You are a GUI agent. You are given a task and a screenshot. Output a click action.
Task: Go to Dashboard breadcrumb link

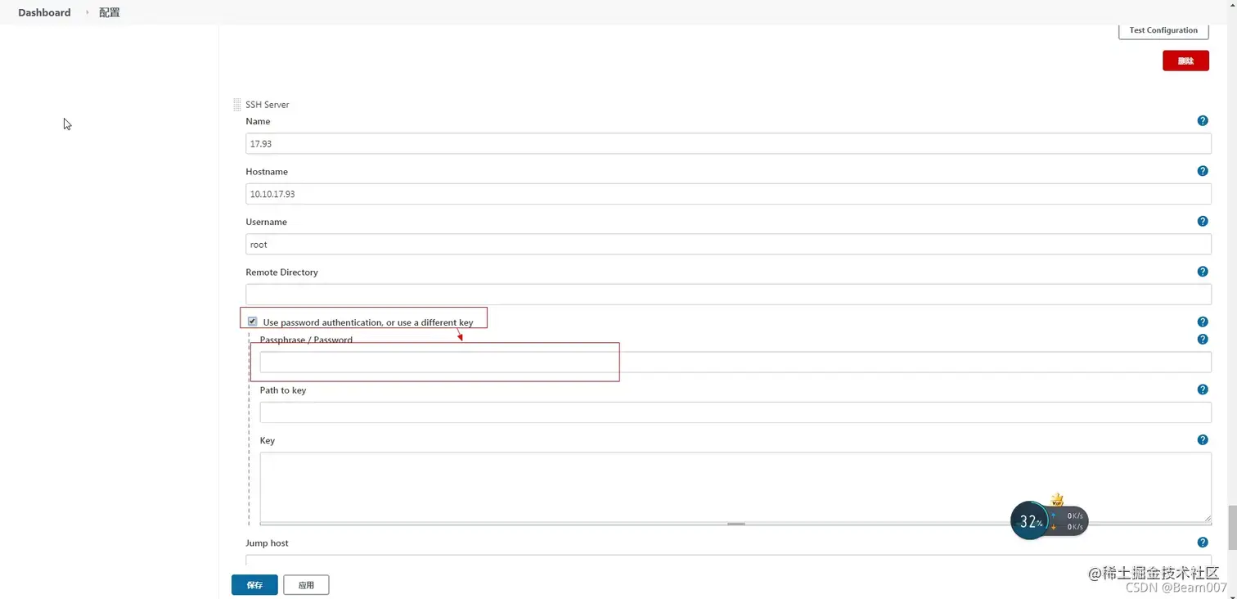[44, 12]
